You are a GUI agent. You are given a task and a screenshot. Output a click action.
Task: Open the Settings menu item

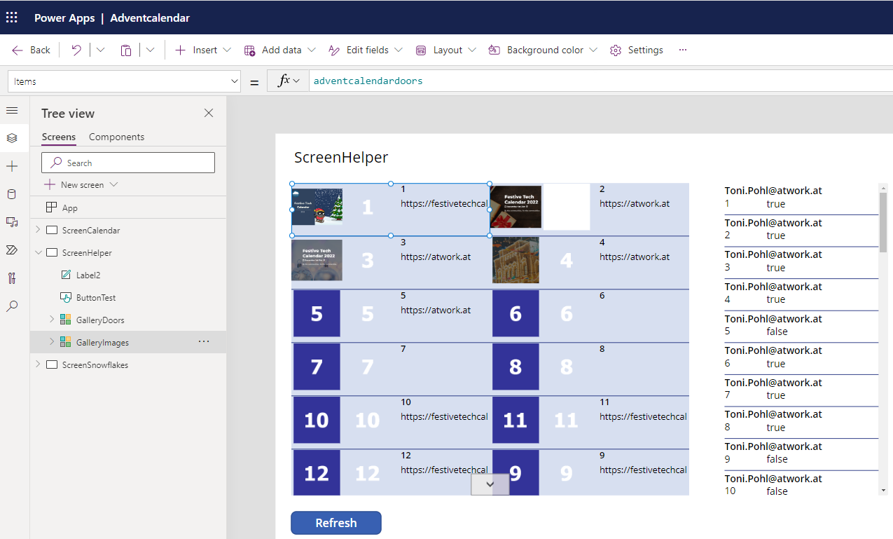click(x=636, y=50)
